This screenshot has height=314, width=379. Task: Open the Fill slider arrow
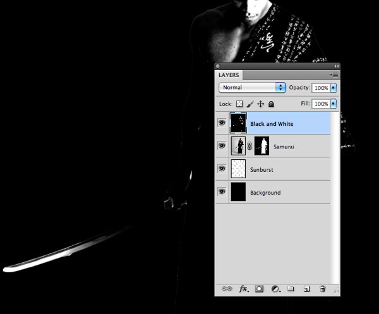pyautogui.click(x=334, y=104)
